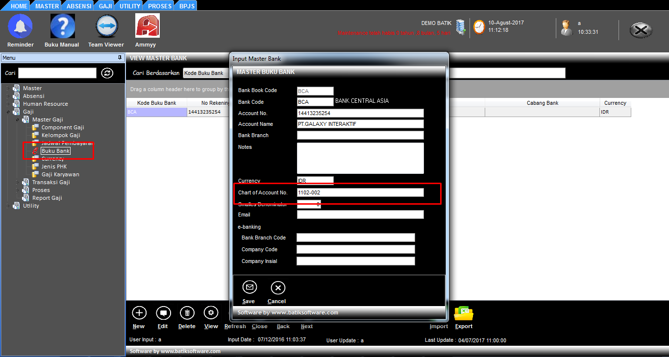Collapse the Master Gaji tree node
This screenshot has height=357, width=669.
click(x=18, y=119)
